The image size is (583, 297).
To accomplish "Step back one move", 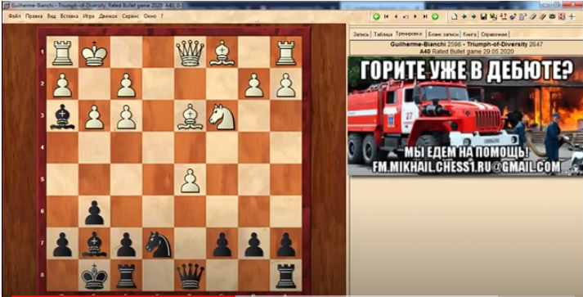I will 396,16.
